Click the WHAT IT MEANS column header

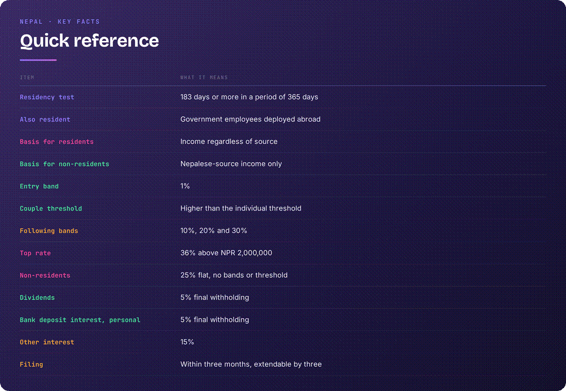(x=204, y=77)
